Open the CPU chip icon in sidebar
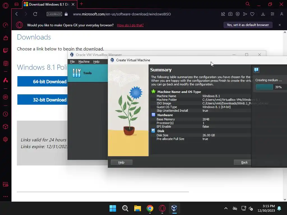This screenshot has width=287, height=215. pos(6,63)
